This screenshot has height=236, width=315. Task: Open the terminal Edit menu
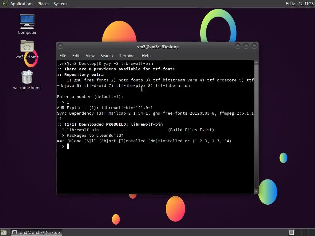pos(76,56)
